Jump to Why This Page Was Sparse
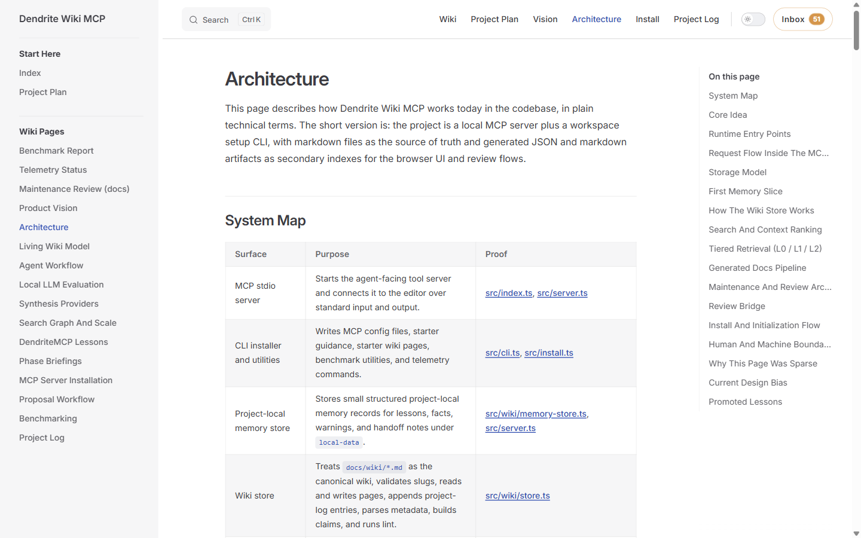Image resolution: width=861 pixels, height=538 pixels. (763, 363)
